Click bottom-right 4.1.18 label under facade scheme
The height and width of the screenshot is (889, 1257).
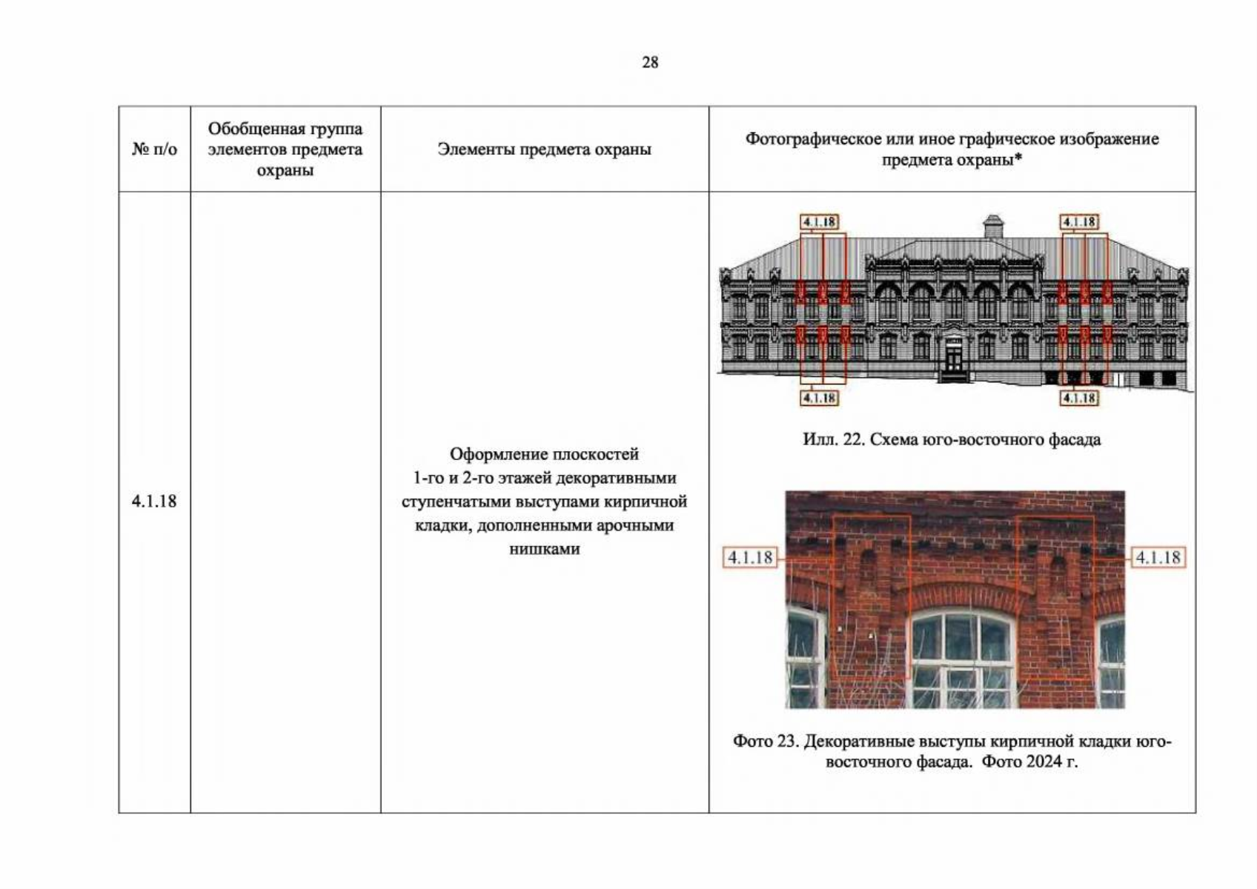coord(1079,398)
